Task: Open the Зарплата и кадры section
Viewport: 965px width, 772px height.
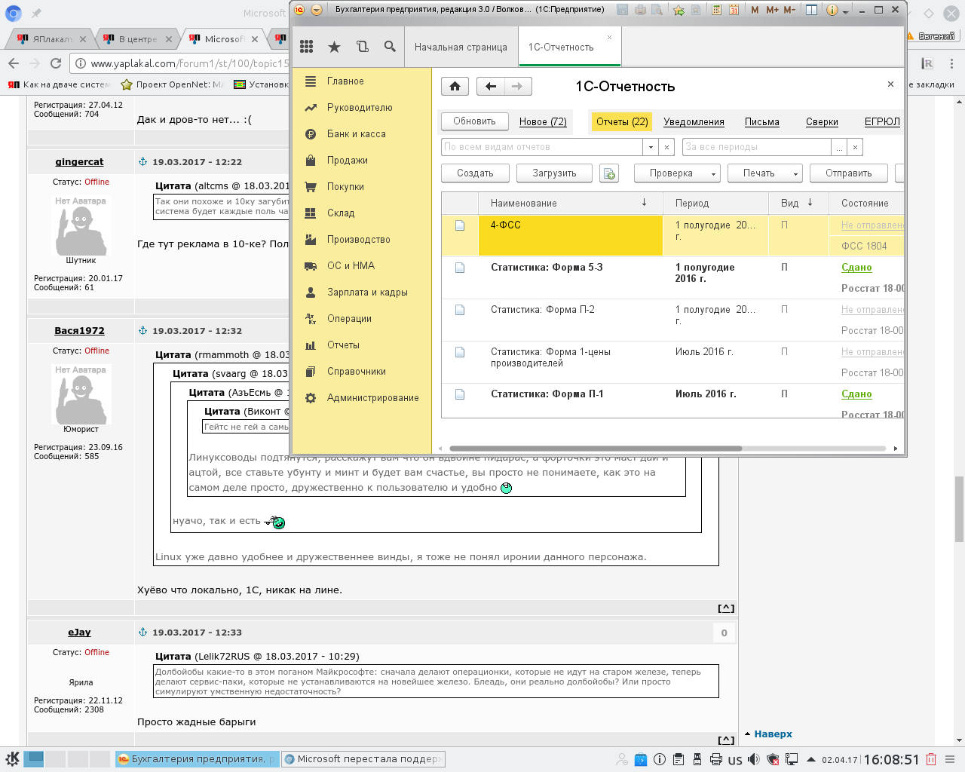Action: tap(367, 293)
